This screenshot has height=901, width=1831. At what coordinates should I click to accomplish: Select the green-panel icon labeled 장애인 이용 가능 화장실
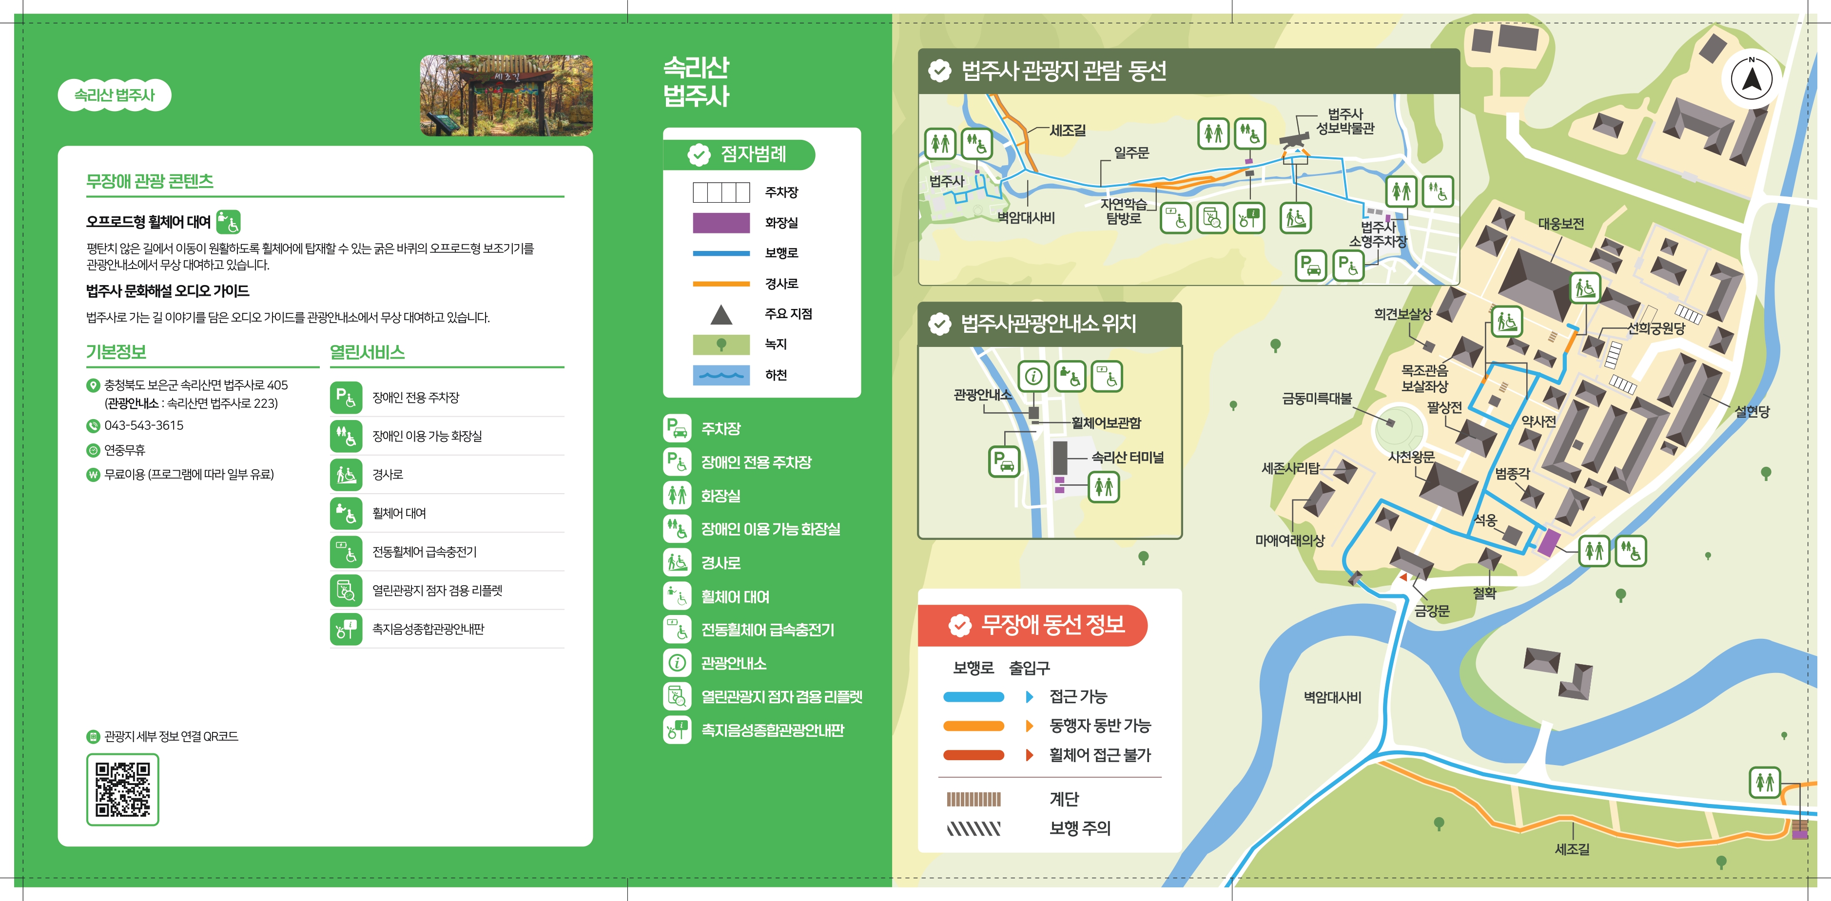coord(677,529)
